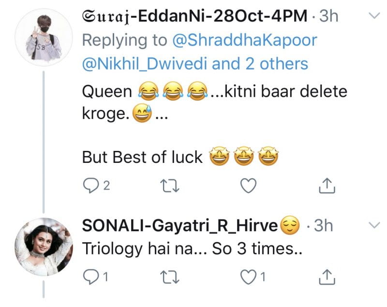387x307 pixels.
Task: Like SONALI's tweet showing 1 like
Action: click(249, 277)
